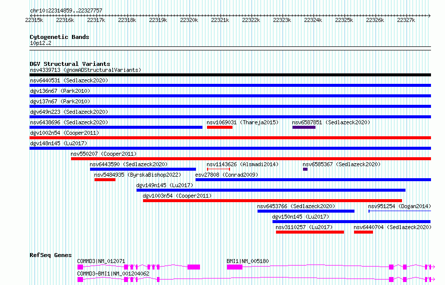Viewport: 445px width, 285px height.
Task: Click the red nsv3110257 variant bar
Action: coord(310,232)
